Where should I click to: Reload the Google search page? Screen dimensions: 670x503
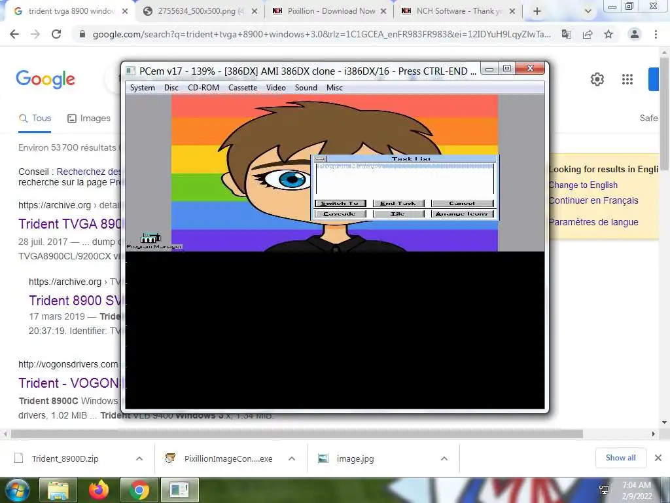pos(56,34)
